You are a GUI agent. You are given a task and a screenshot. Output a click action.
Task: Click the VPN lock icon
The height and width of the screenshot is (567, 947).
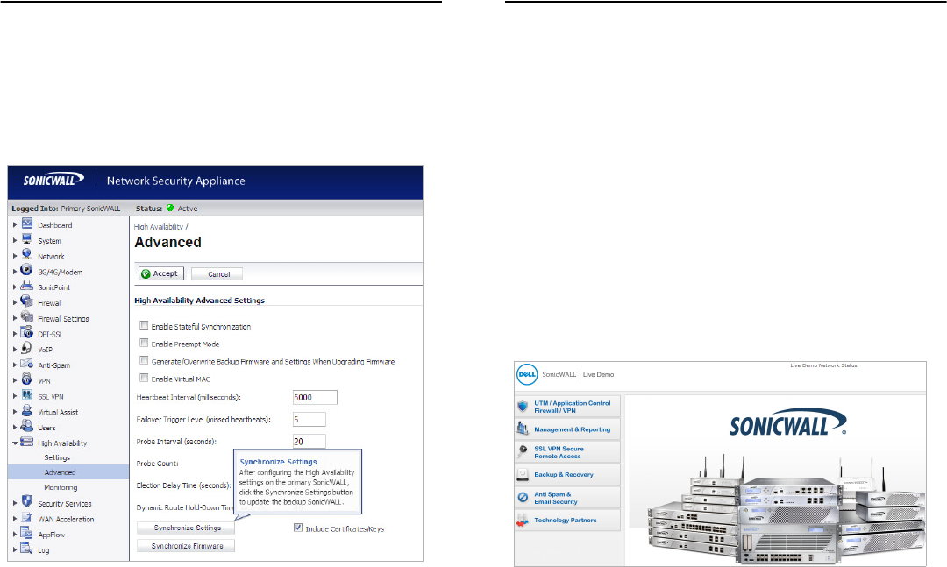click(26, 379)
